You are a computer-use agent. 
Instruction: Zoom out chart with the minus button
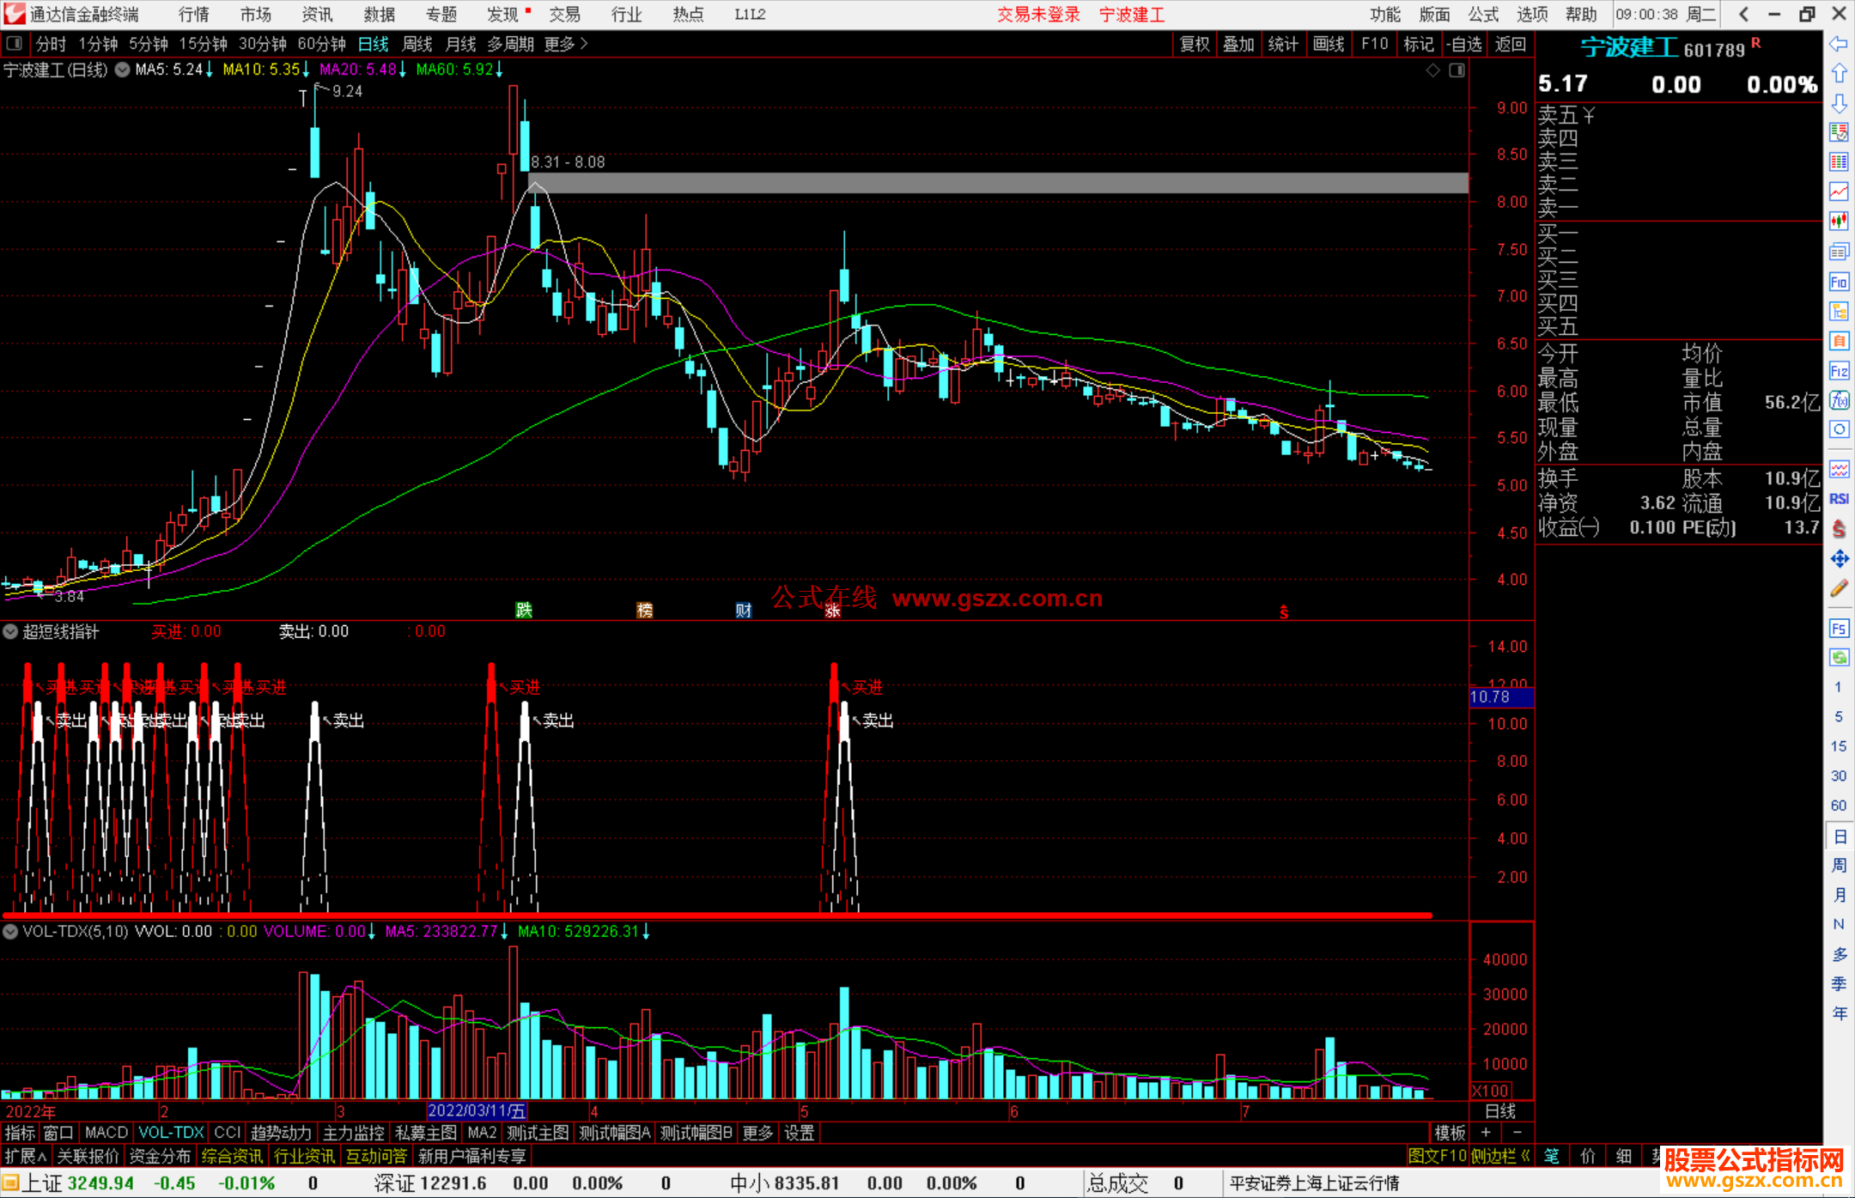(x=1517, y=1133)
